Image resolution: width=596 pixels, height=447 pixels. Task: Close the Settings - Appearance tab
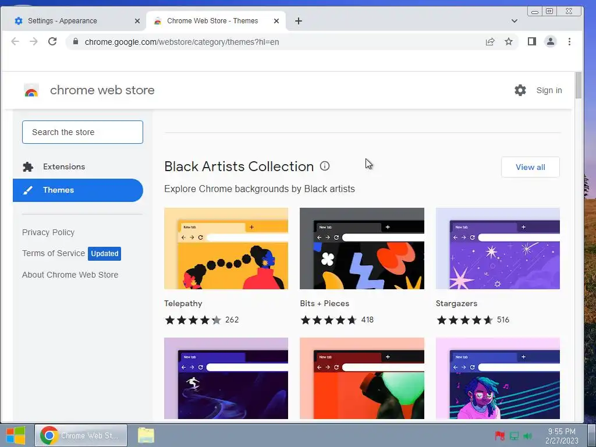pyautogui.click(x=137, y=21)
